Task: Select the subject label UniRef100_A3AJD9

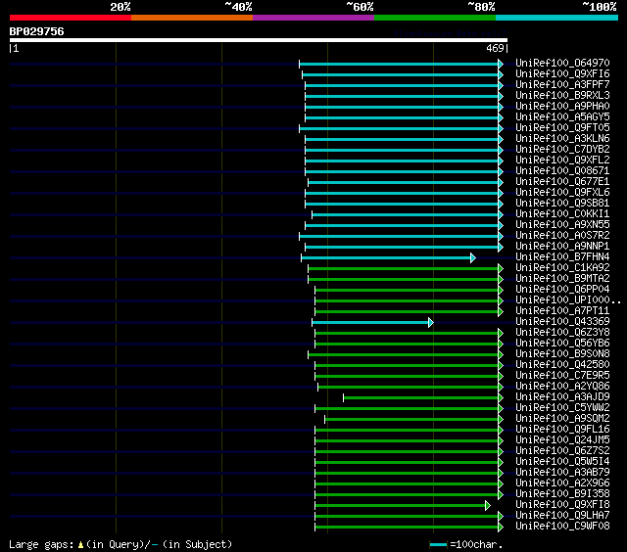Action: tap(562, 397)
